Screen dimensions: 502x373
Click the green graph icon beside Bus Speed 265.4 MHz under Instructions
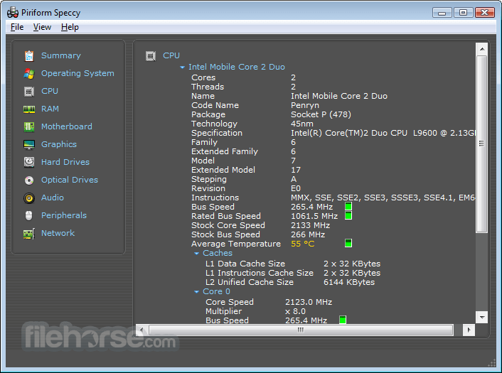point(348,206)
